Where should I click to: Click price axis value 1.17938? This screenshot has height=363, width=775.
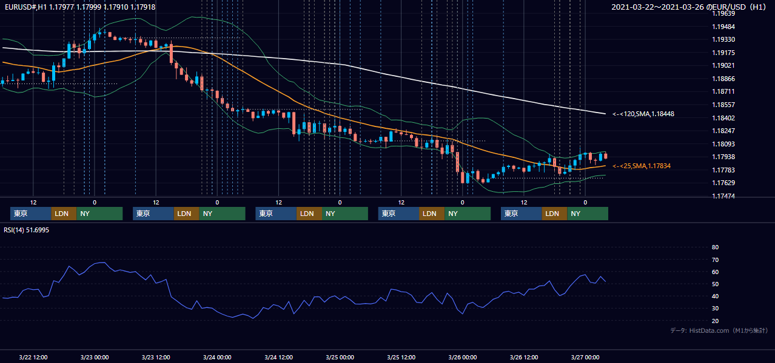[x=723, y=157]
